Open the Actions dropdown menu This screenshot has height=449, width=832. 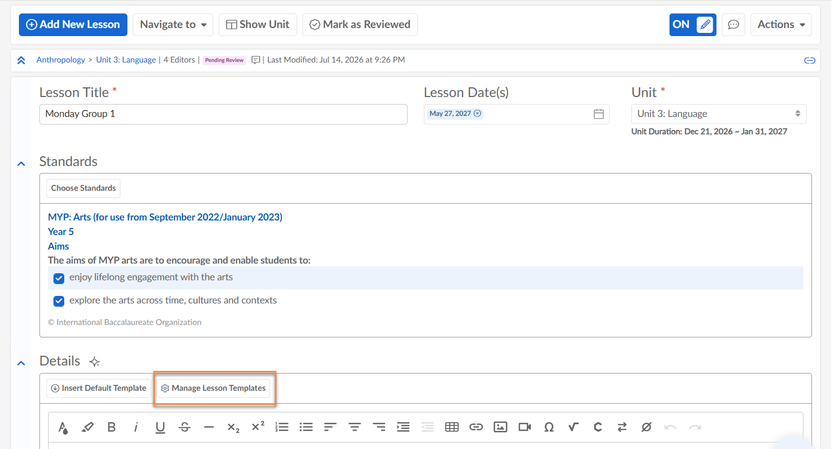[781, 25]
